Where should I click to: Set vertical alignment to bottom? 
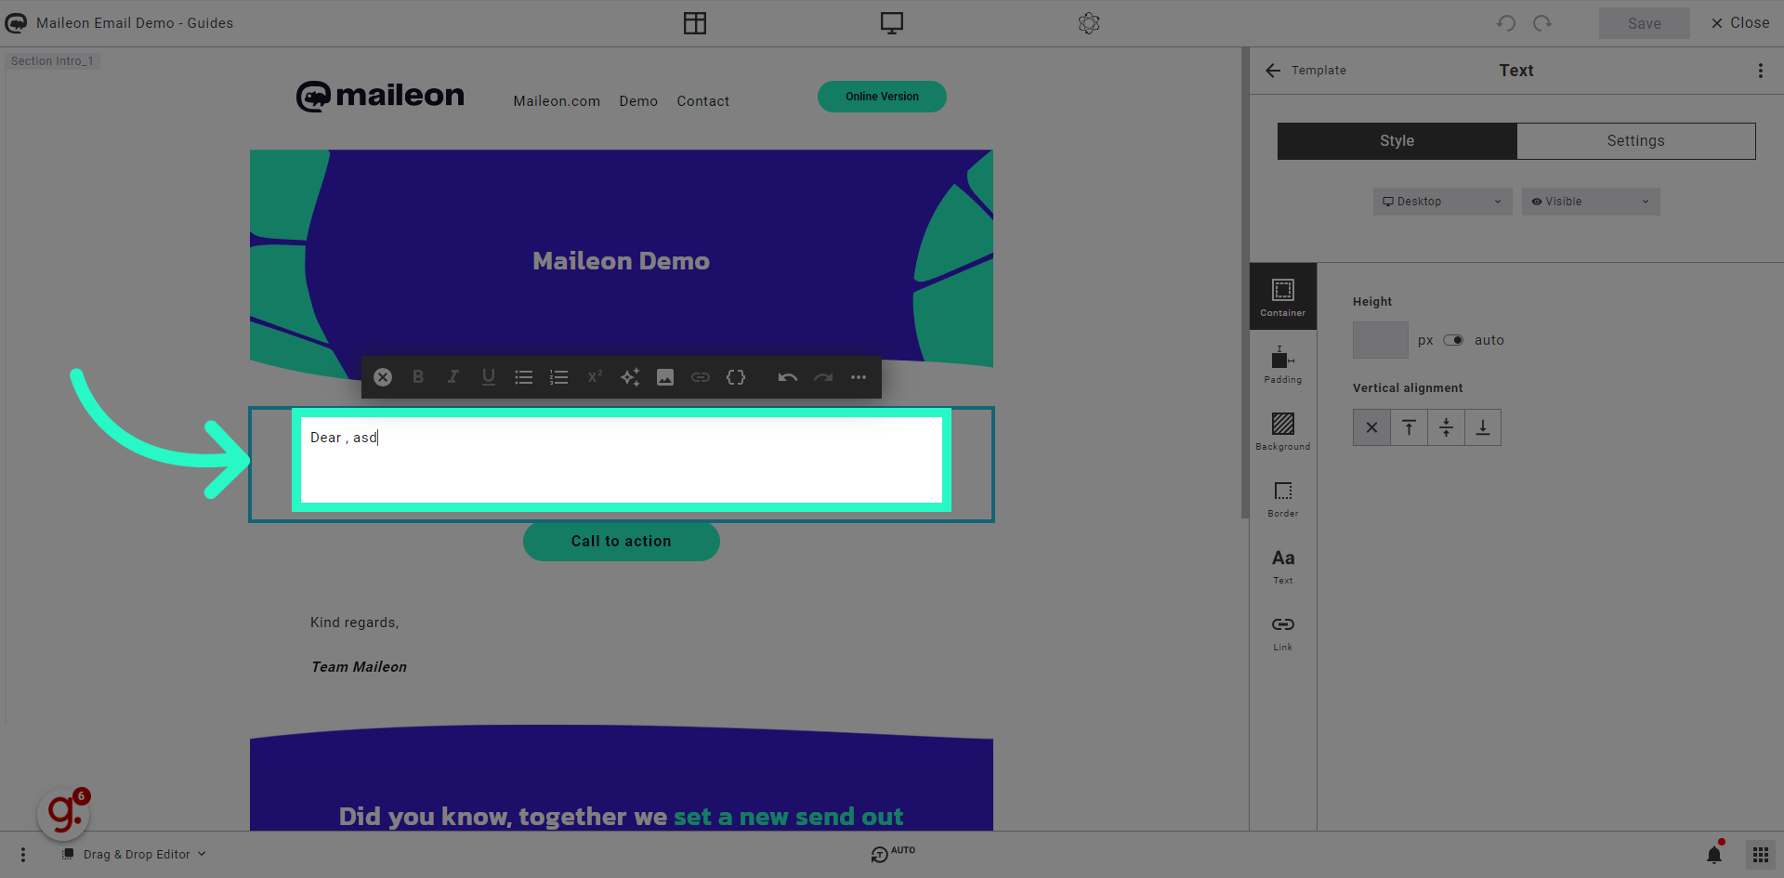[x=1483, y=427]
